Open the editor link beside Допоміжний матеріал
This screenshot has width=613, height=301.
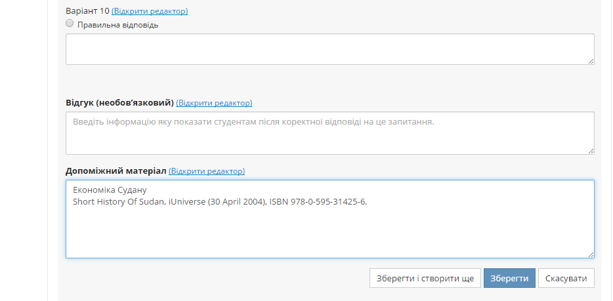pos(207,171)
